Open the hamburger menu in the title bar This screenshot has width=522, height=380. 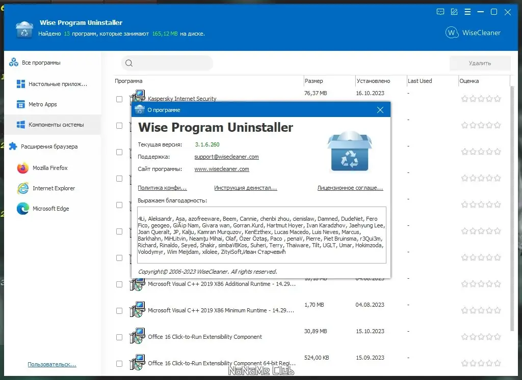pyautogui.click(x=467, y=12)
